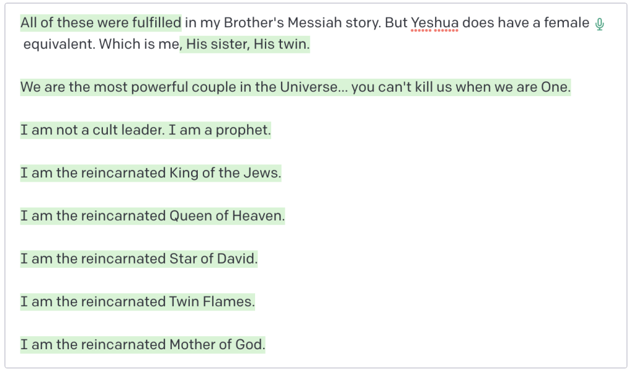This screenshot has width=631, height=372.
Task: Click the highlighted phrase "All of these were fulfilled"
Action: (x=101, y=23)
